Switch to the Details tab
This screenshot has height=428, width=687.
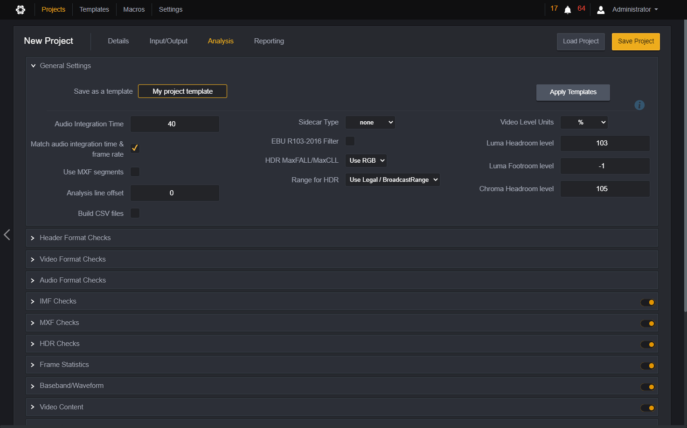pos(118,41)
